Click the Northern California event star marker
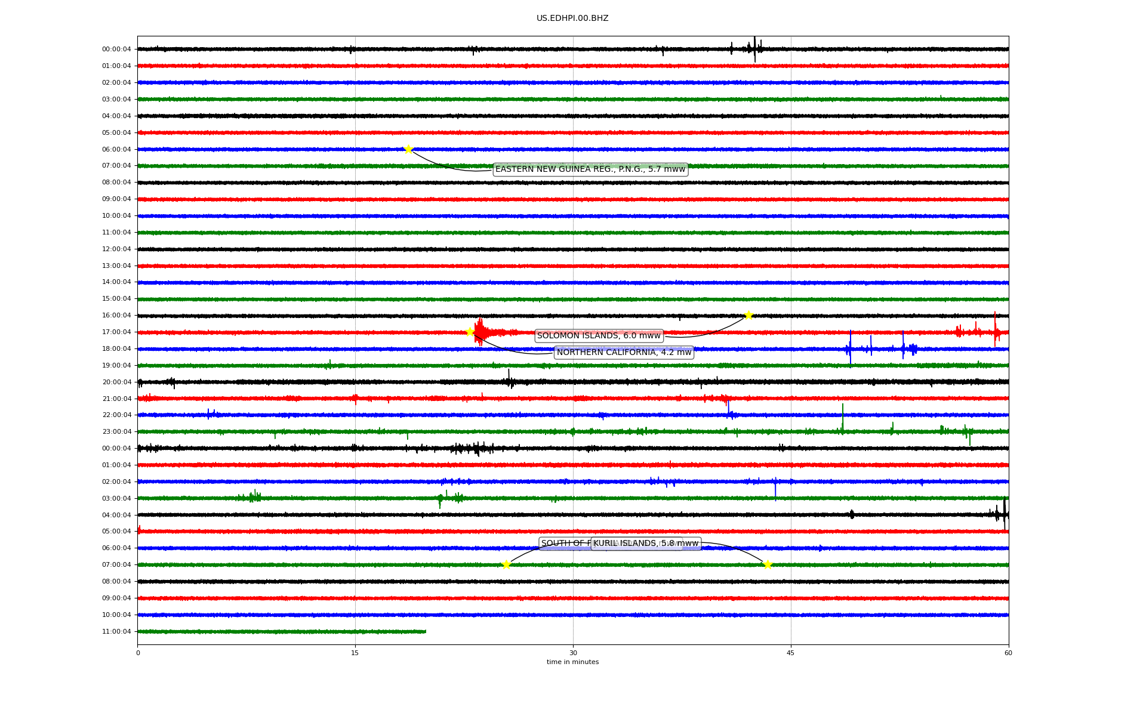Image resolution: width=1146 pixels, height=716 pixels. coord(470,332)
